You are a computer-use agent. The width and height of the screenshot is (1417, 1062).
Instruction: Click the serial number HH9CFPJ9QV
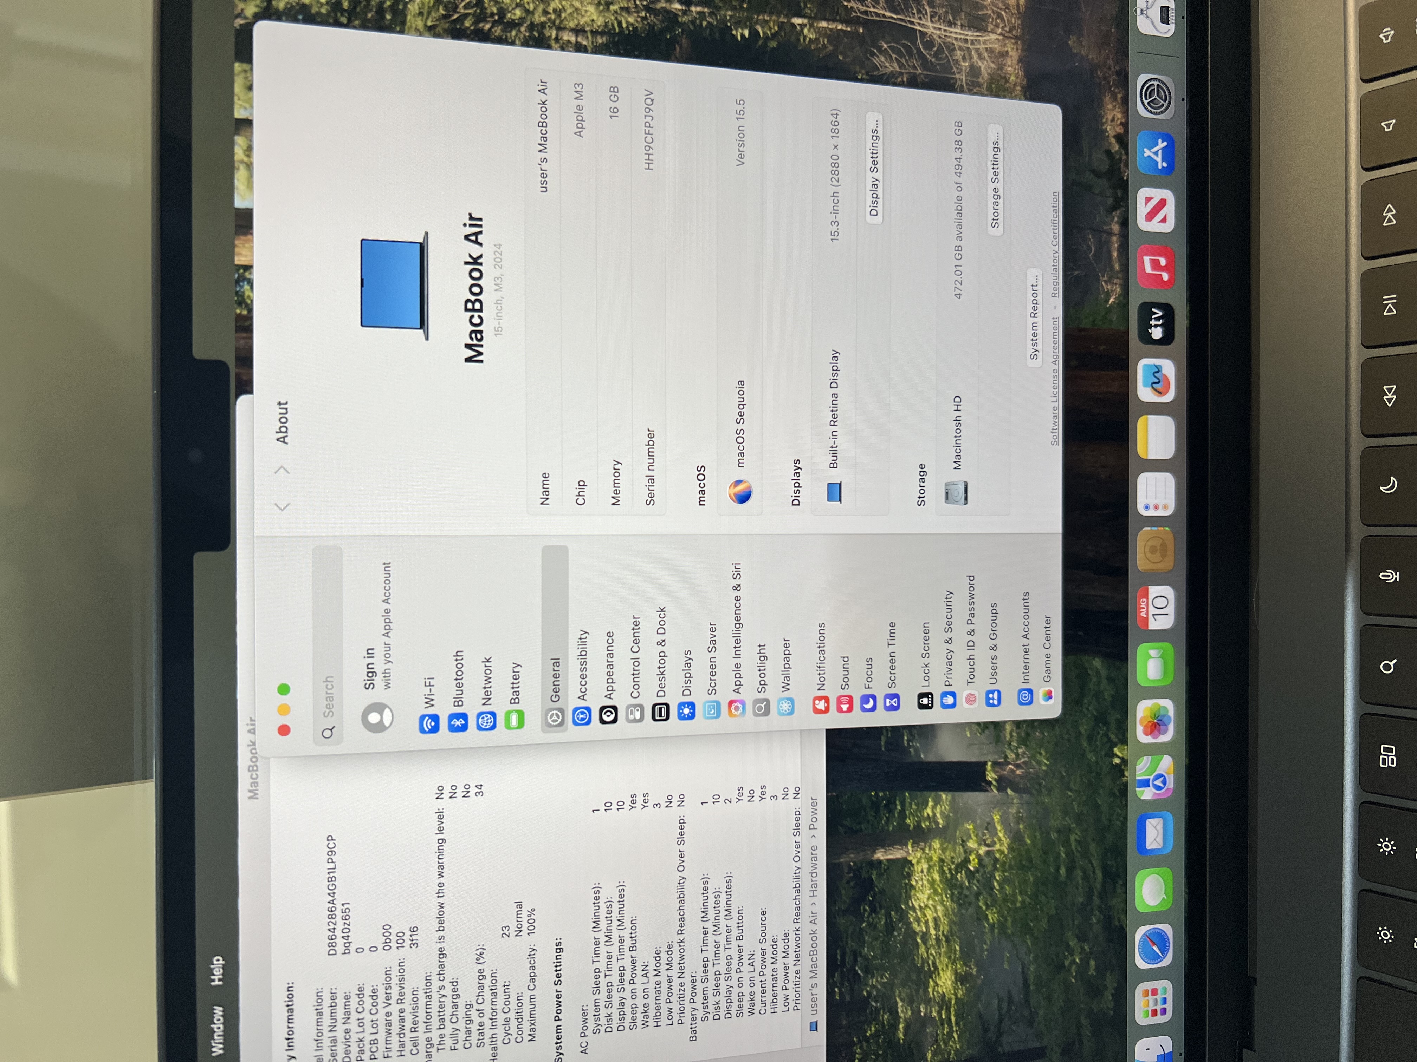649,130
